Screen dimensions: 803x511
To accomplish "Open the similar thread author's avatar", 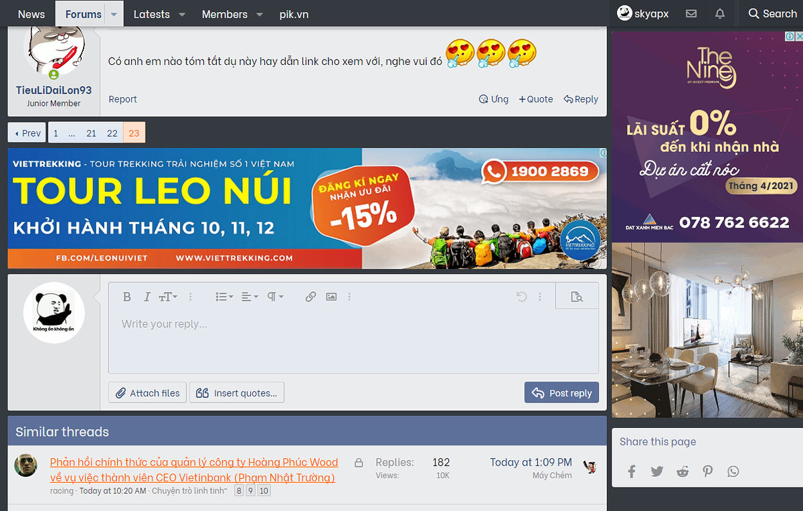I will point(26,465).
